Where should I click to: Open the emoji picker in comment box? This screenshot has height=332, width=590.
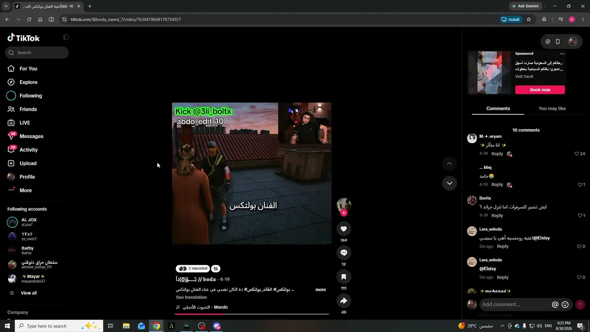565,304
